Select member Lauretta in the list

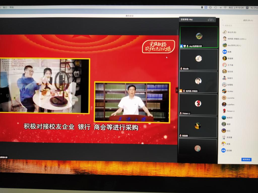pyautogui.click(x=230, y=98)
